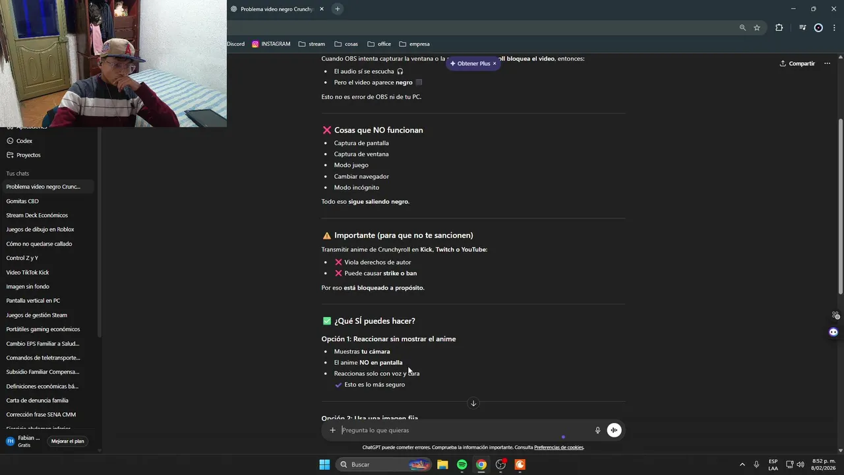
Task: Click the zoom magnifier in address bar
Action: point(742,28)
